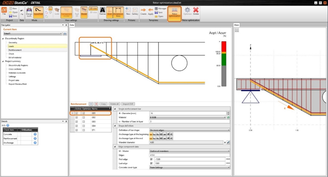Image resolution: width=328 pixels, height=177 pixels.
Task: Click the red Delete optimization icon
Action: click(x=196, y=11)
